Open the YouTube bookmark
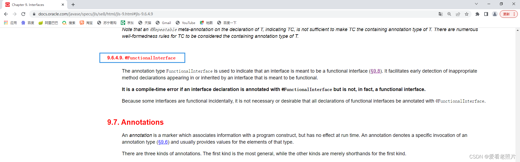Screen dimensions: 520x162 (x=186, y=23)
